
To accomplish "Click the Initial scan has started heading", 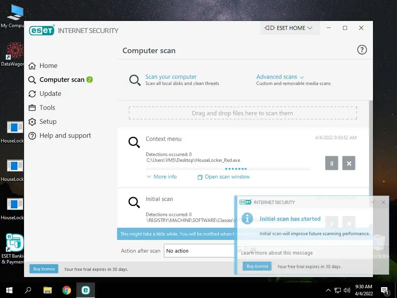I will pyautogui.click(x=290, y=219).
